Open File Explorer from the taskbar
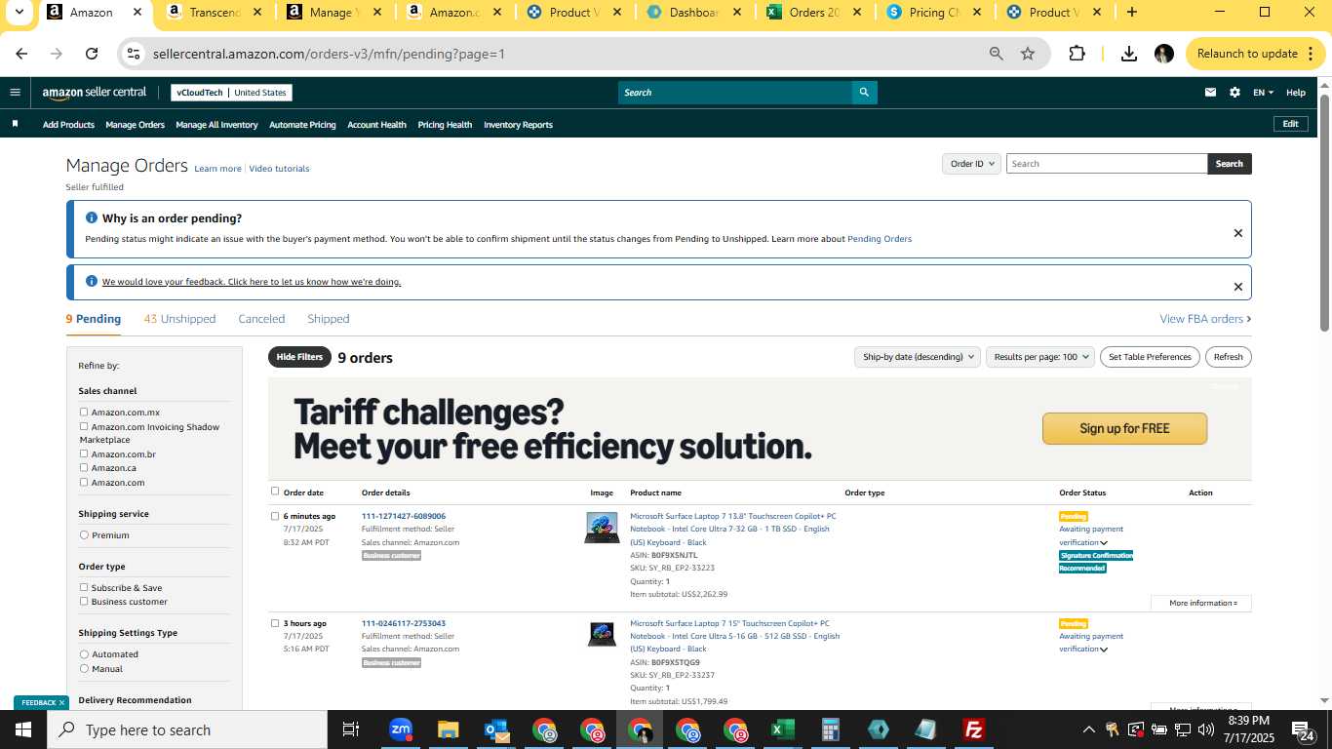This screenshot has height=749, width=1332. pos(448,729)
